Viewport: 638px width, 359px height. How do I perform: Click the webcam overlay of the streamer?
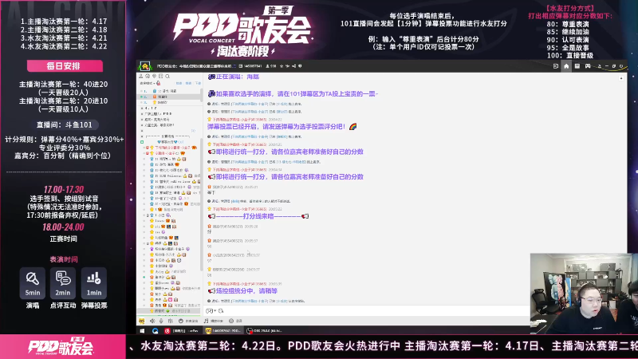[x=584, y=293]
